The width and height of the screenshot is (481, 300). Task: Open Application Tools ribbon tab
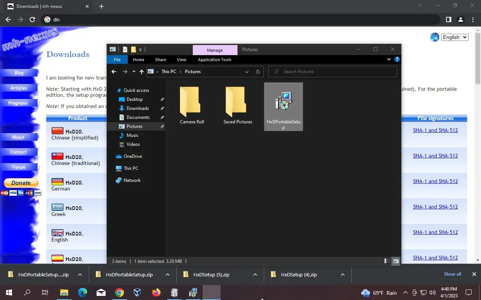click(215, 60)
